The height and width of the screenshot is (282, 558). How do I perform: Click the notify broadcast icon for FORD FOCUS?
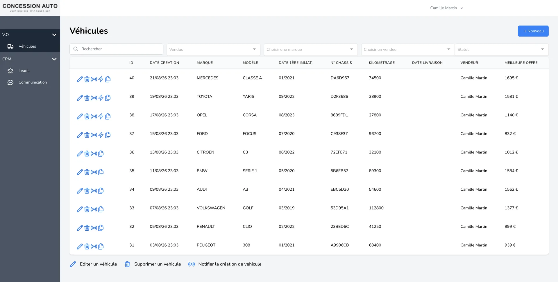[x=94, y=135]
